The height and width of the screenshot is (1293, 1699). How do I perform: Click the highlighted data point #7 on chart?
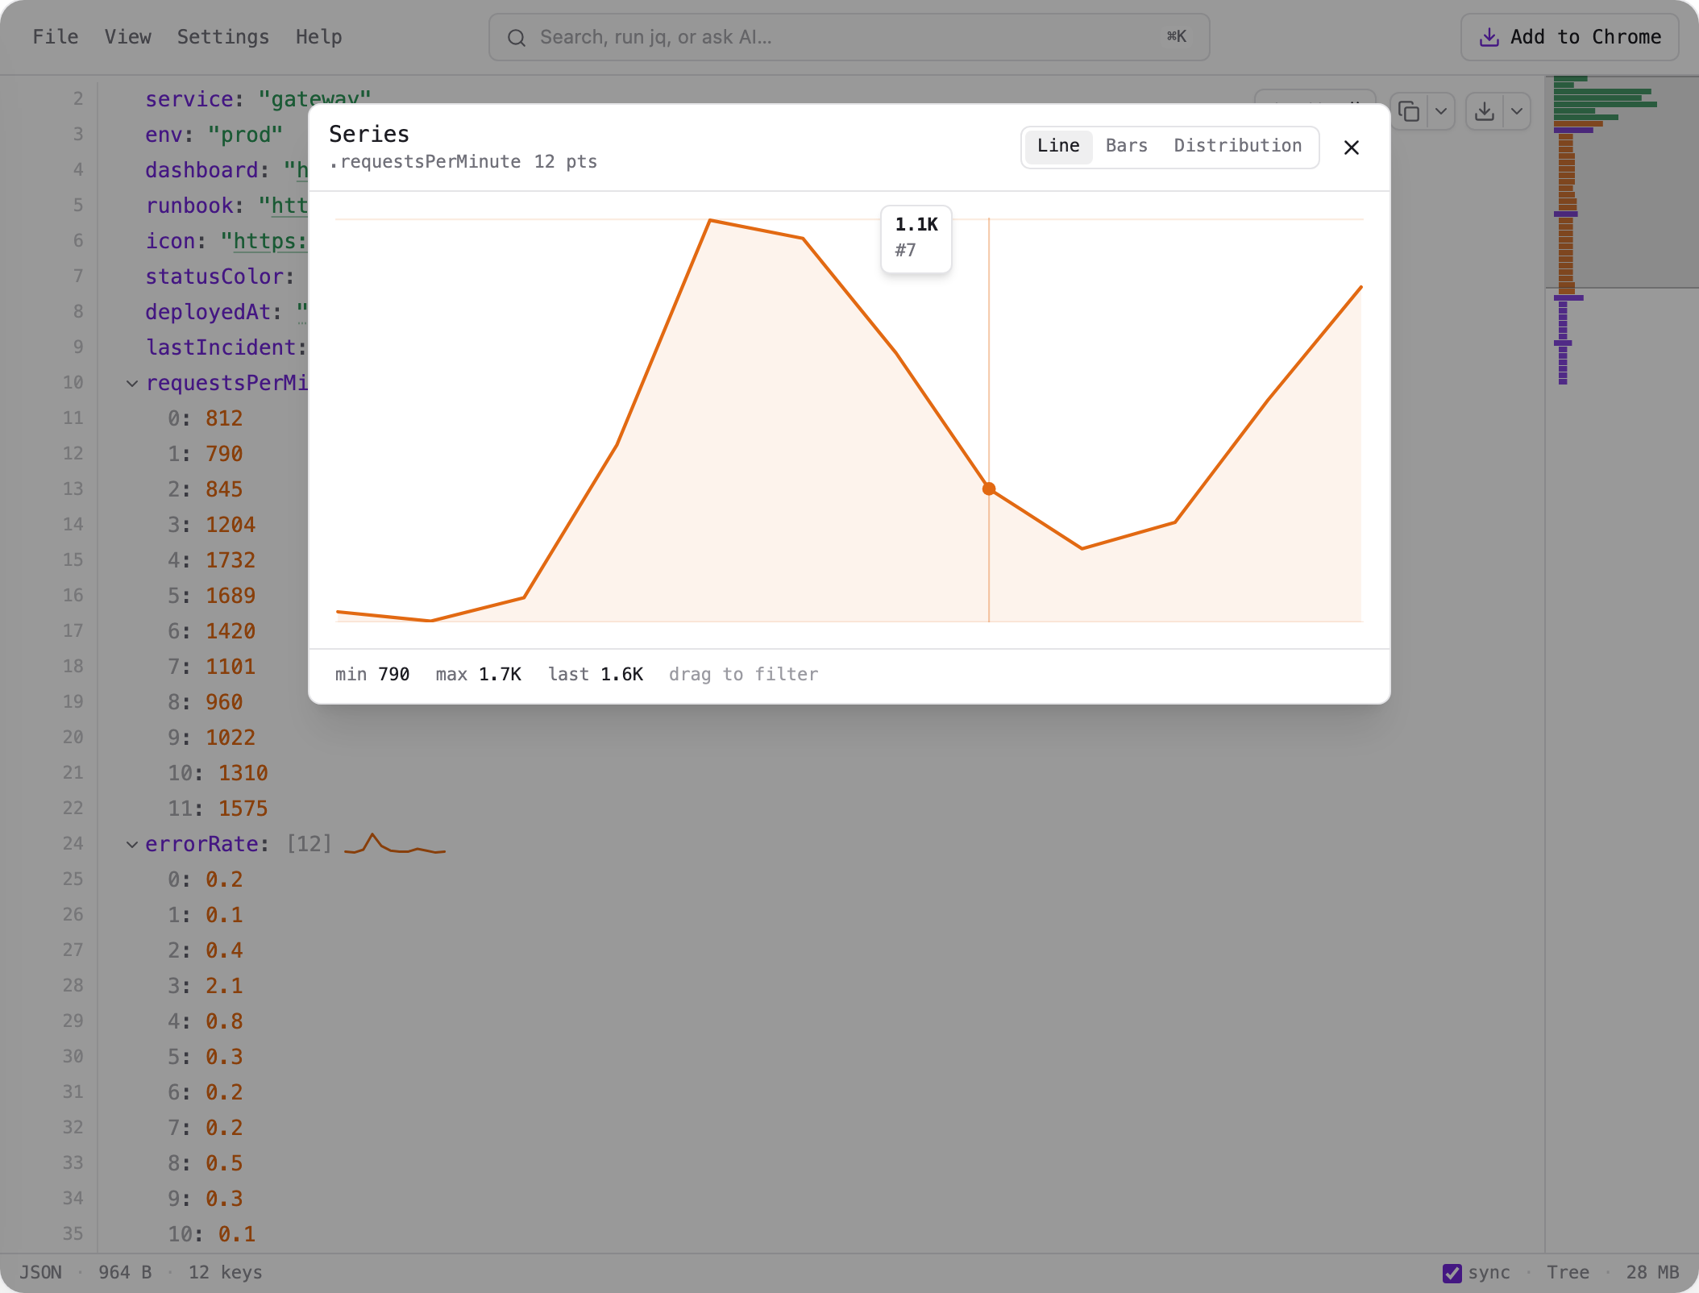tap(989, 489)
